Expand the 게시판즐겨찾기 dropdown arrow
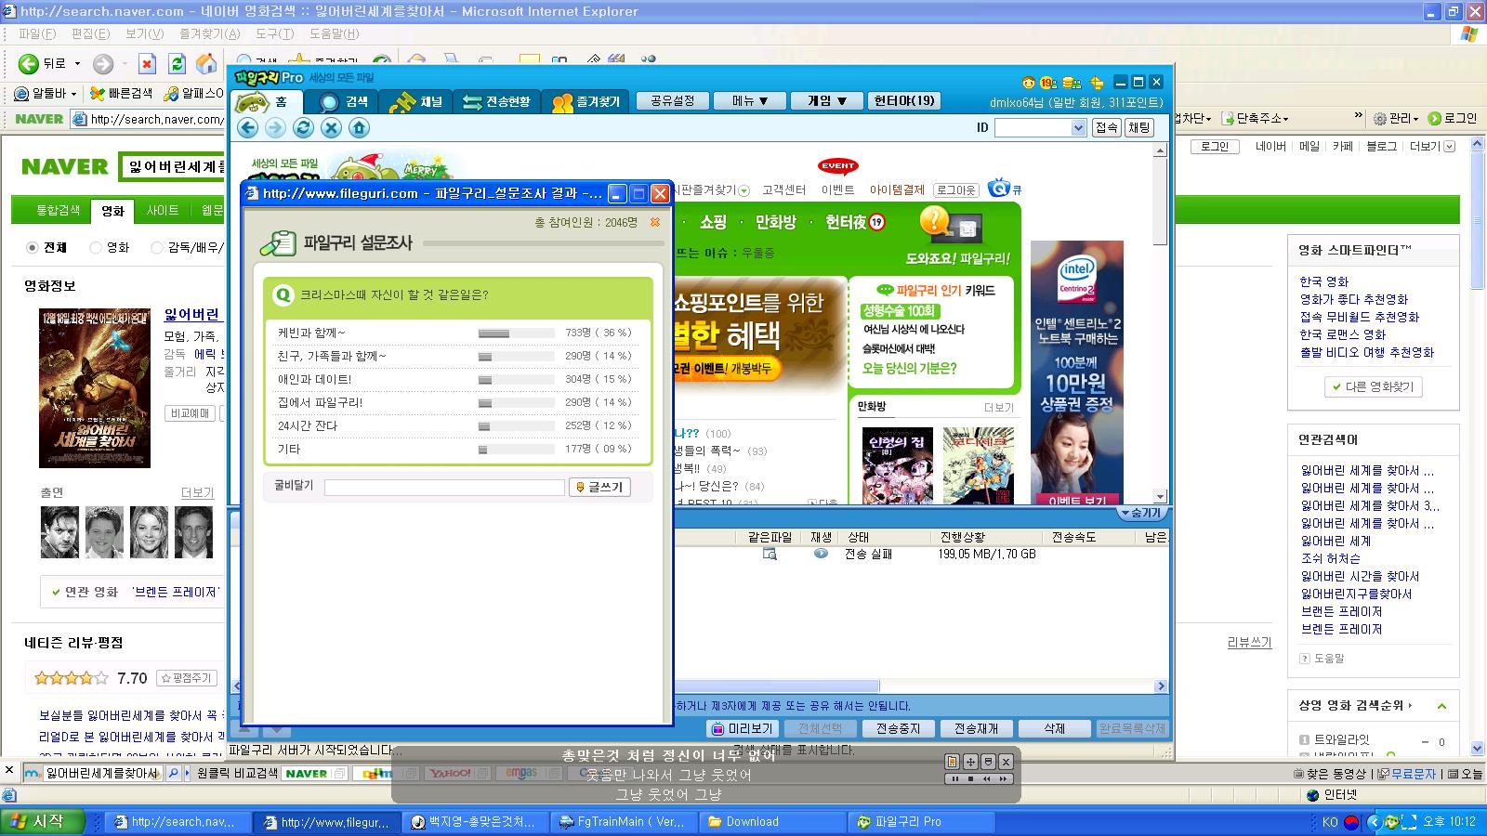Screen dimensions: 1487x836 743,190
